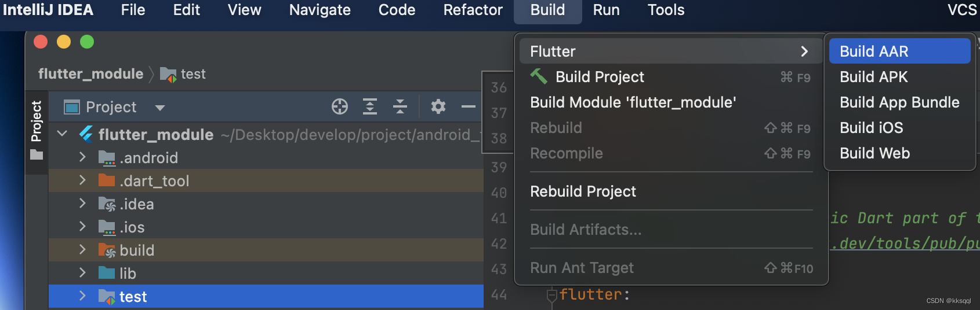Expand the lib folder node
Viewport: 980px width, 310px height.
coord(82,273)
